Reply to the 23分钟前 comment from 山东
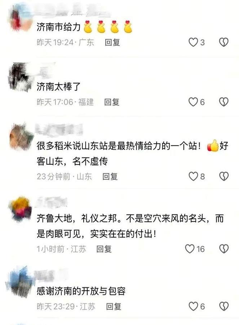 click(110, 177)
